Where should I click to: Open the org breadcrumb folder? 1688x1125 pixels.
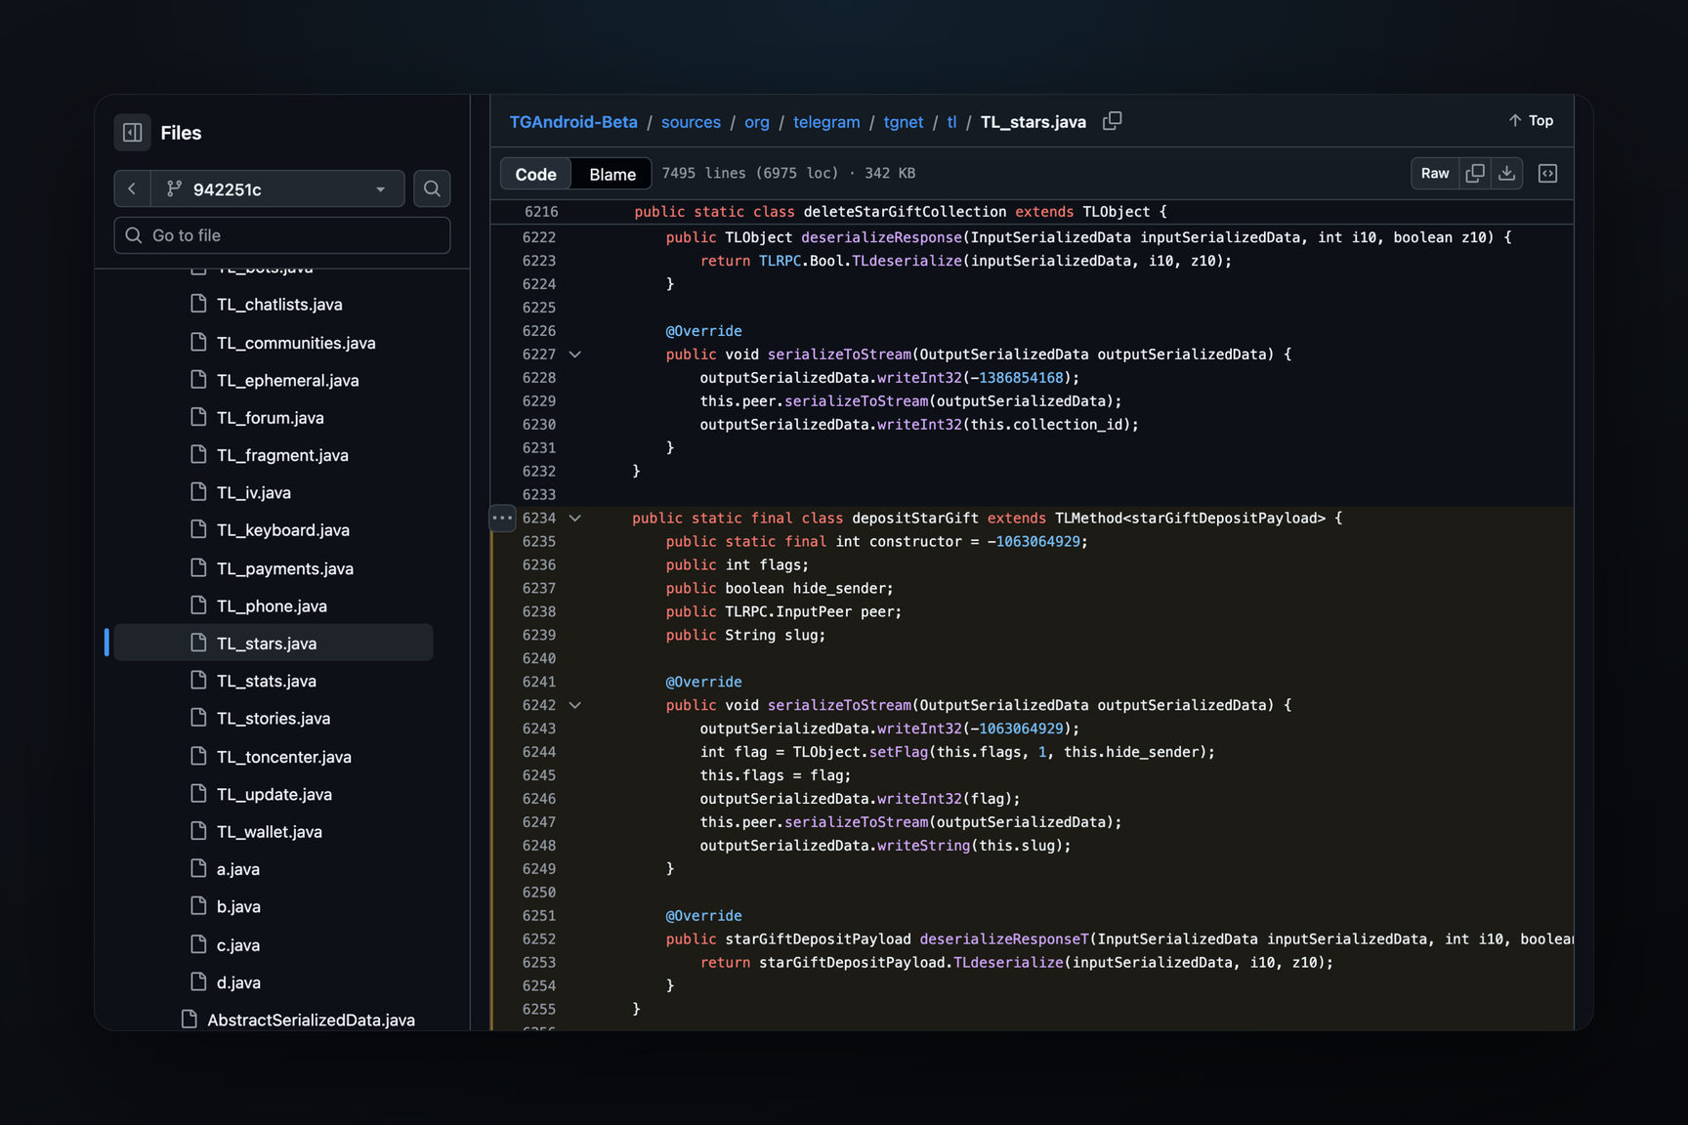click(757, 122)
